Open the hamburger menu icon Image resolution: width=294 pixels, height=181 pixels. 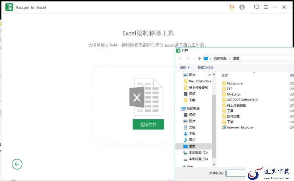click(x=266, y=7)
